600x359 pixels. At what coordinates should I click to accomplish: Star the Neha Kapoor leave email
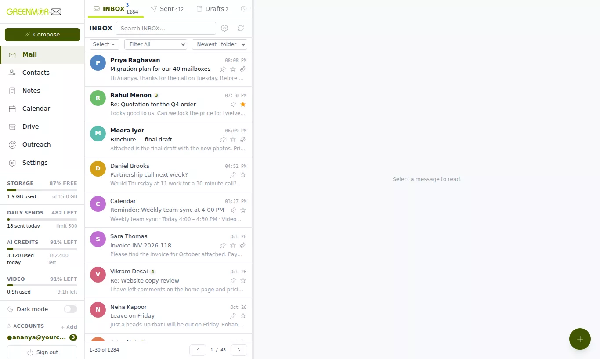[243, 316]
